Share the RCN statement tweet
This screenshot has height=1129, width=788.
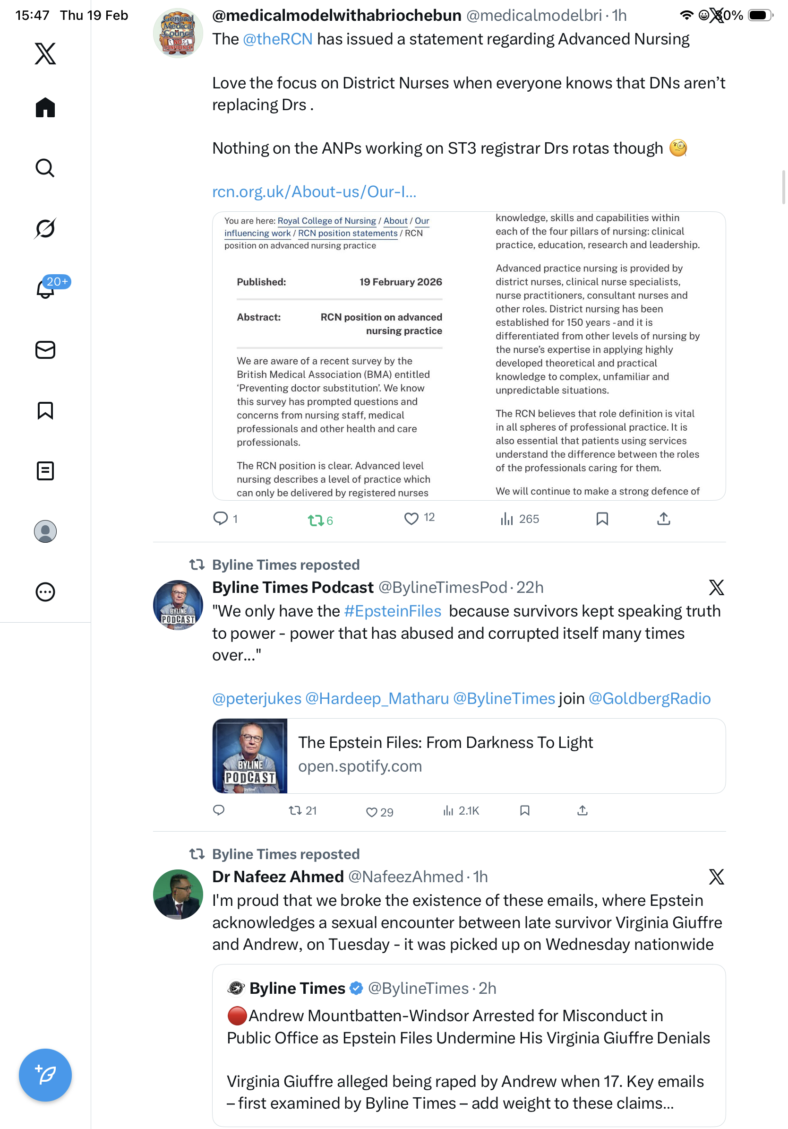(663, 518)
